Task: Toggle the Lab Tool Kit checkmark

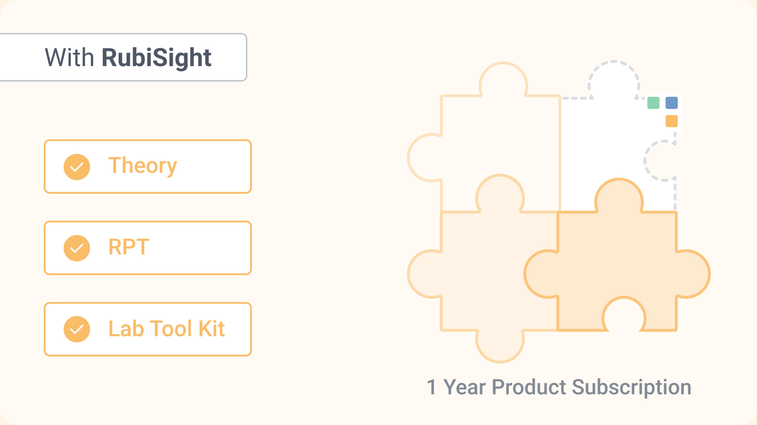Action: (x=77, y=329)
